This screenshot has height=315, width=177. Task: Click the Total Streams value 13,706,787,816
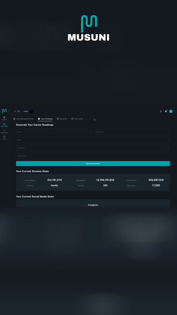(105, 180)
